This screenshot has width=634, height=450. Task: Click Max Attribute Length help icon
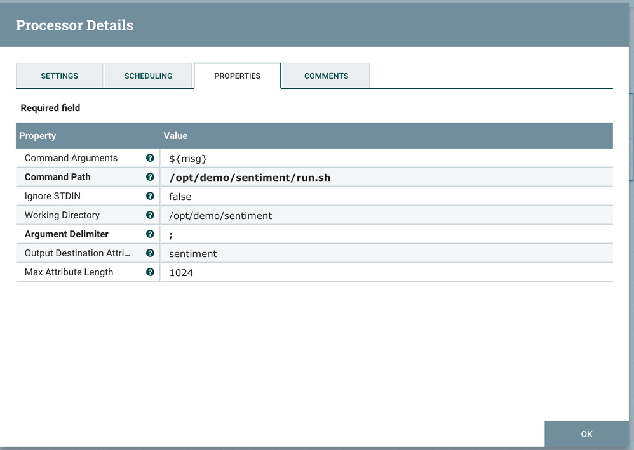tap(150, 272)
